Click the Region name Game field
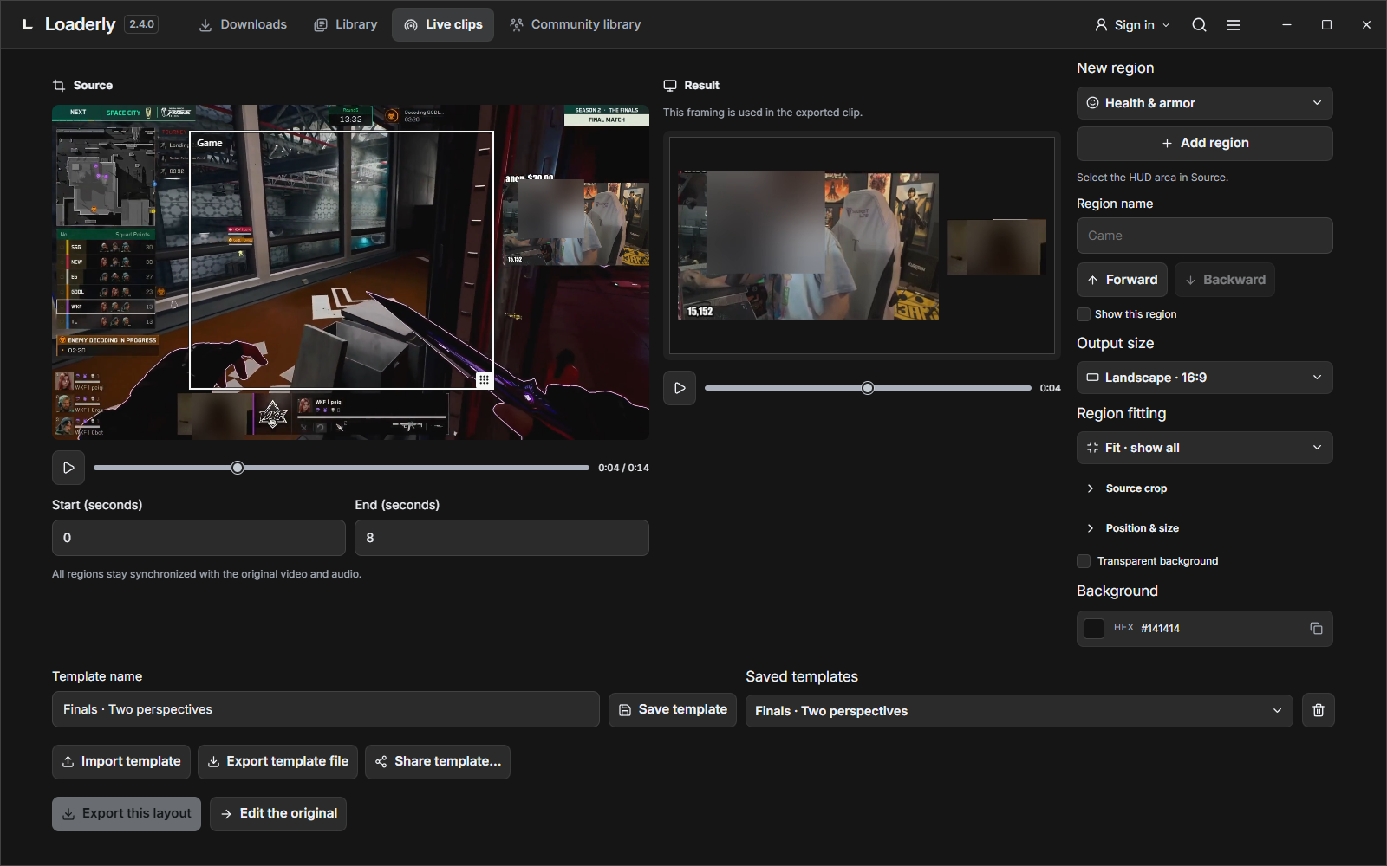The width and height of the screenshot is (1387, 866). pyautogui.click(x=1205, y=236)
